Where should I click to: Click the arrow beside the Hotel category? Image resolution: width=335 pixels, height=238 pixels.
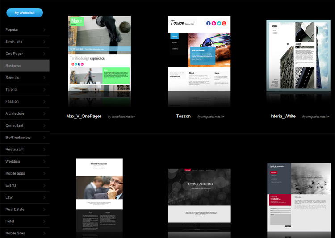point(45,221)
